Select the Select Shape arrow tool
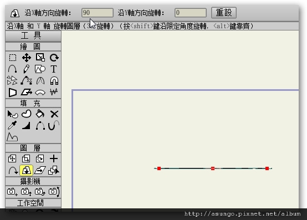Viewport: 307px width, 220px height. pyautogui.click(x=13, y=114)
